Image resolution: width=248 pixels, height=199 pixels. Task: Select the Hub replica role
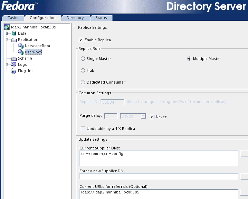83,70
